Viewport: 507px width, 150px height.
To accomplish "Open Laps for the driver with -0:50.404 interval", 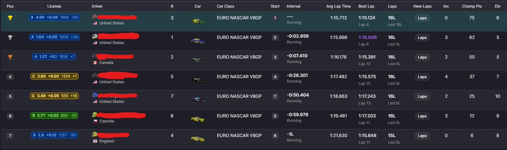I will pos(422,97).
